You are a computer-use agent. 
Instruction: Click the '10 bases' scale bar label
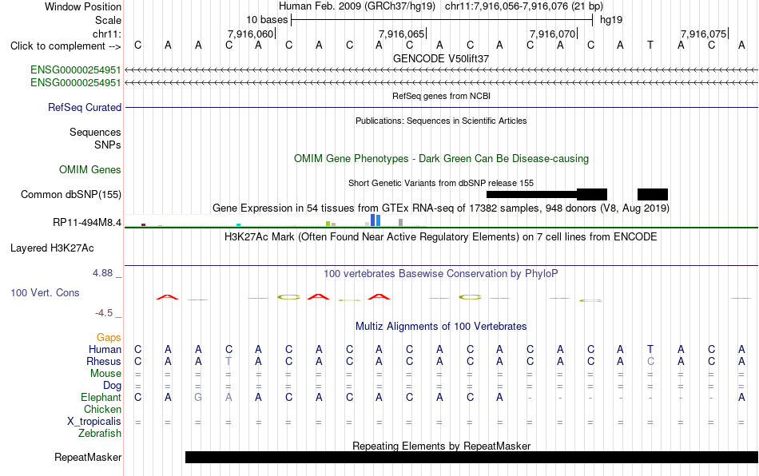(x=267, y=20)
